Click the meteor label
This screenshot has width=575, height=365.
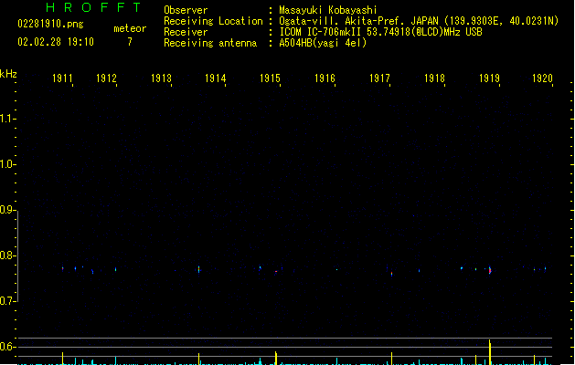tap(130, 28)
